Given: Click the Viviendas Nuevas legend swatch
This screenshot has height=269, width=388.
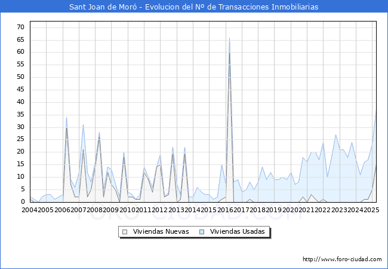Looking at the screenshot, I should coord(125,232).
